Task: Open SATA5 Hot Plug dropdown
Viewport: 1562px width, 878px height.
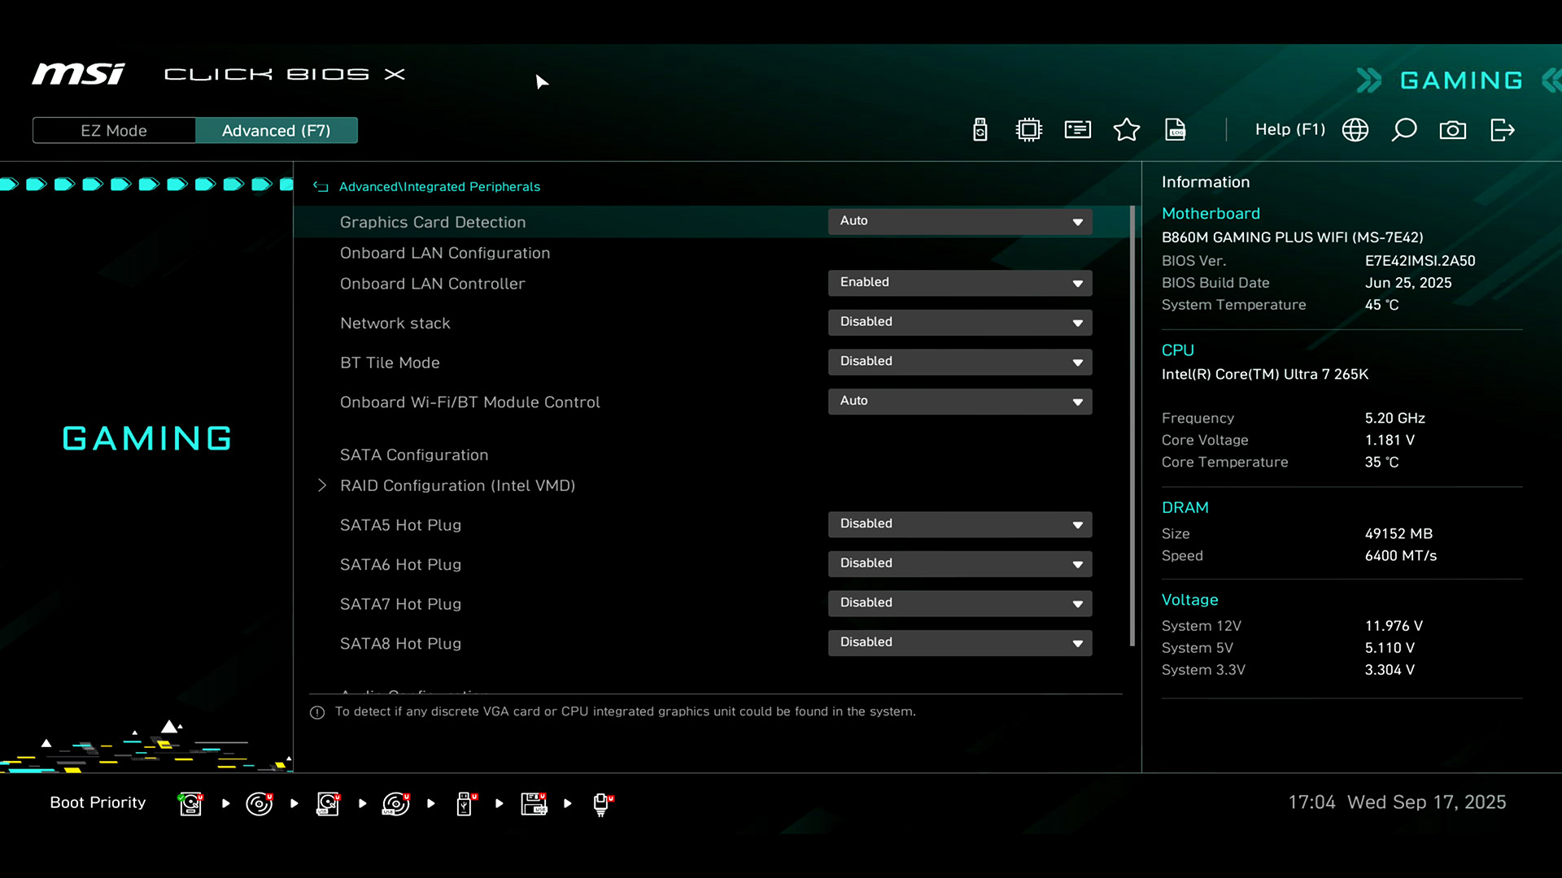Action: pos(960,524)
